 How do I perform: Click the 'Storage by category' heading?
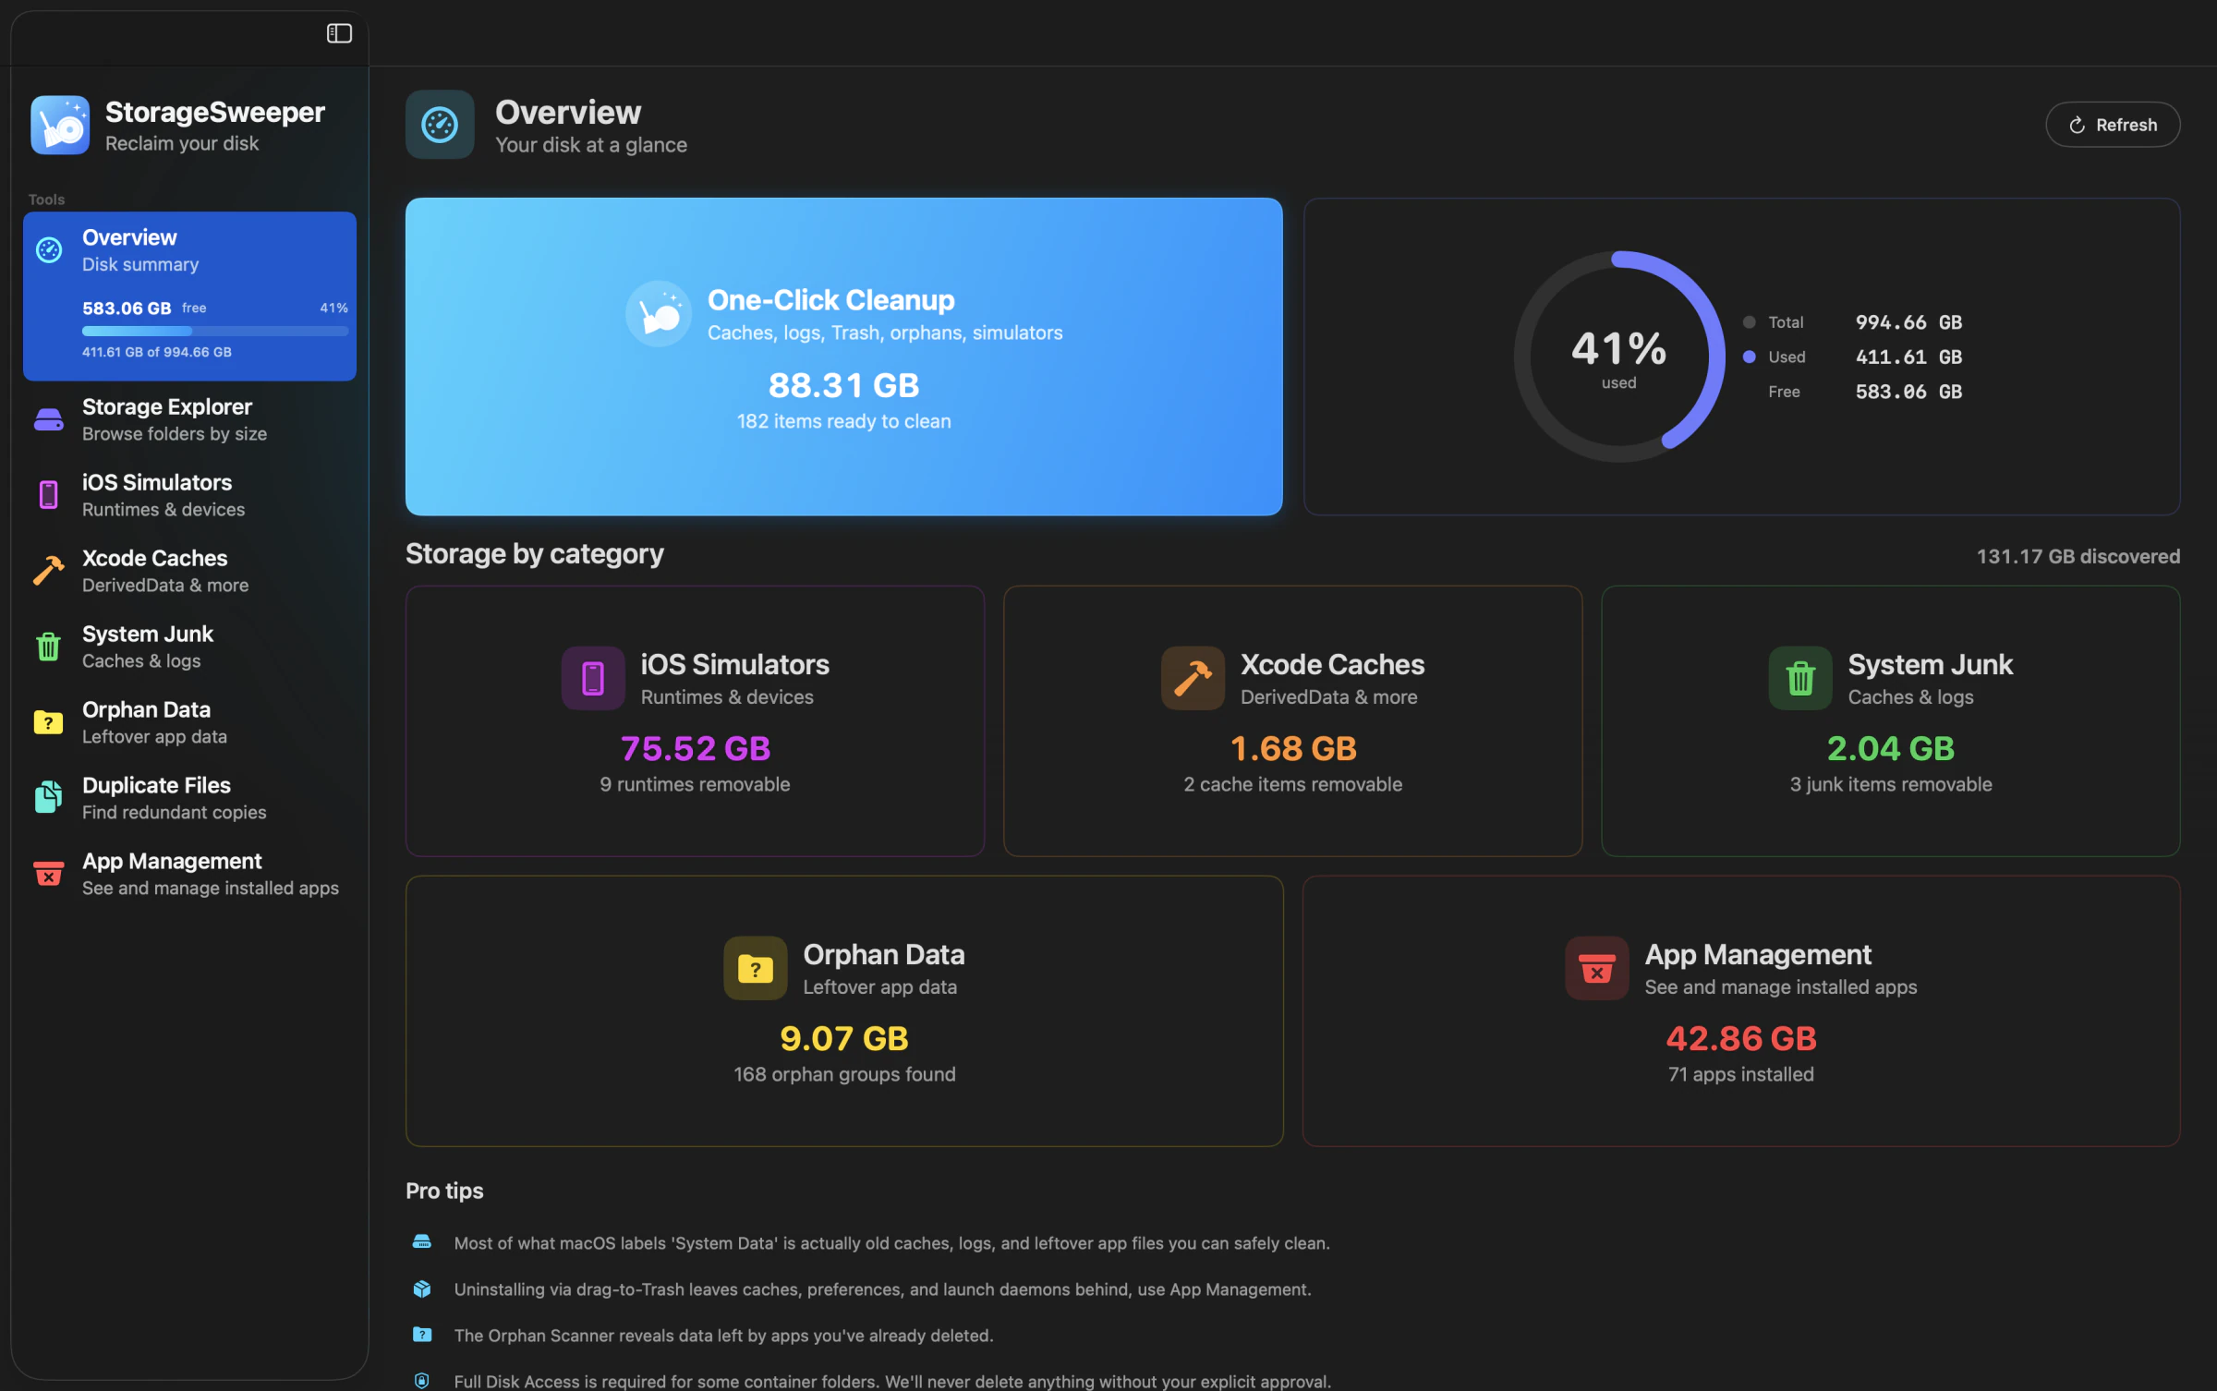pyautogui.click(x=535, y=554)
